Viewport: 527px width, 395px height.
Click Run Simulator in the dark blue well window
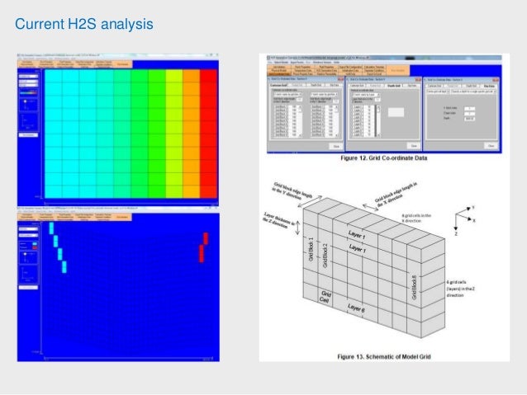[122, 218]
